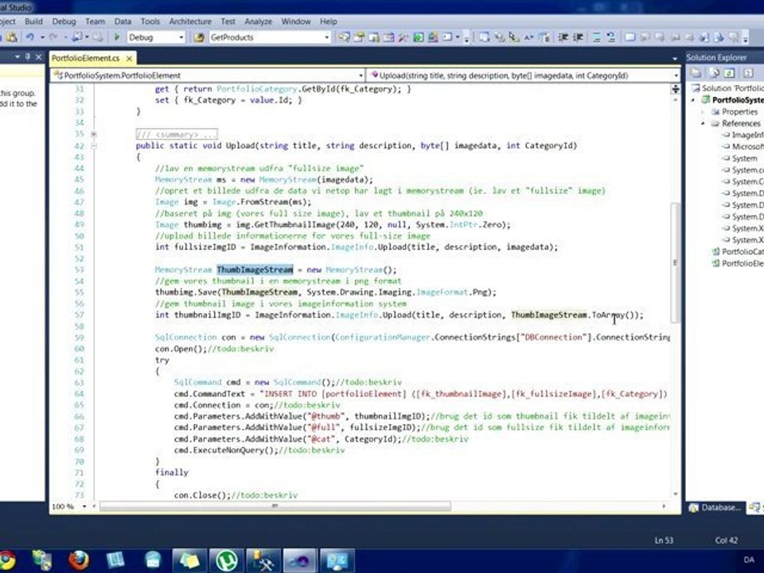Collapse the References node in Solution Explorer

tap(703, 123)
